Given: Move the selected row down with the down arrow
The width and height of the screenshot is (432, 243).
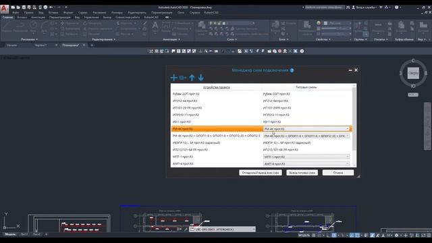Looking at the screenshot, I should click(x=201, y=78).
